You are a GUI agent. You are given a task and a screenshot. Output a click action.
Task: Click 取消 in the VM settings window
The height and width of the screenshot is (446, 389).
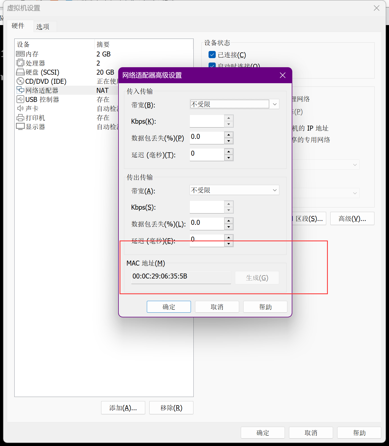point(311,433)
